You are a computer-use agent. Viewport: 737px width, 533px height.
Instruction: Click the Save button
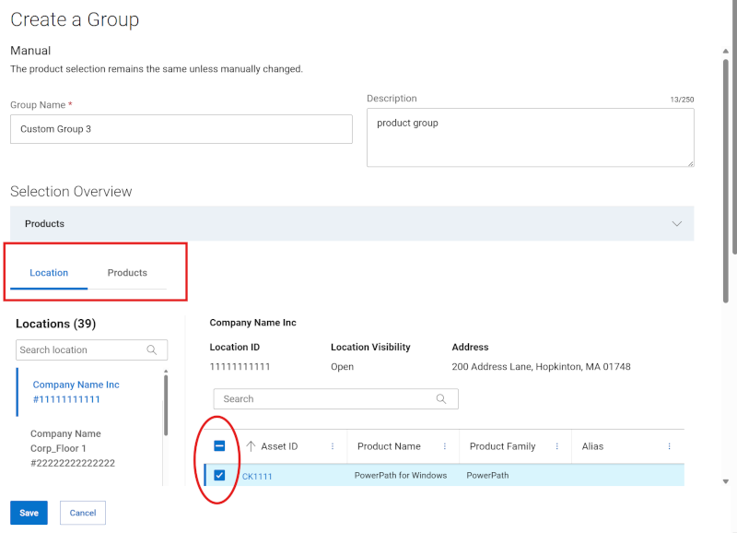[x=29, y=513]
